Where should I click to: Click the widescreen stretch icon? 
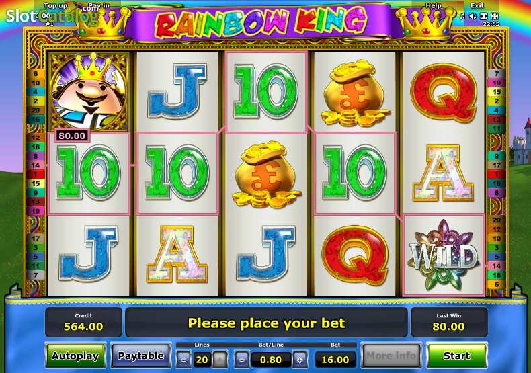click(x=484, y=16)
